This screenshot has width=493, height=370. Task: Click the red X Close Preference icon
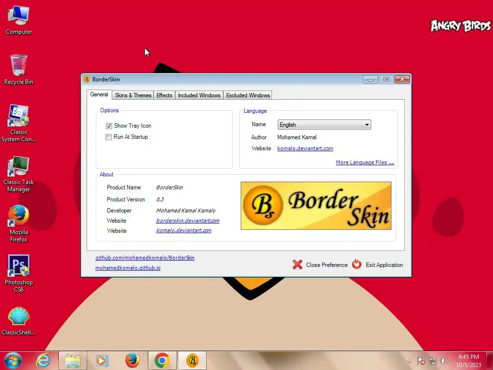[297, 264]
